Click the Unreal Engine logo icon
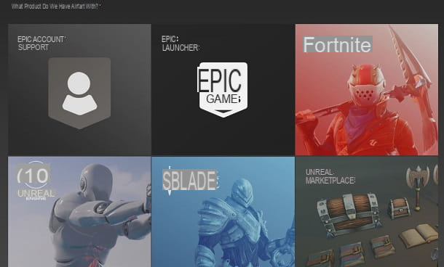The image size is (444, 267). (36, 181)
